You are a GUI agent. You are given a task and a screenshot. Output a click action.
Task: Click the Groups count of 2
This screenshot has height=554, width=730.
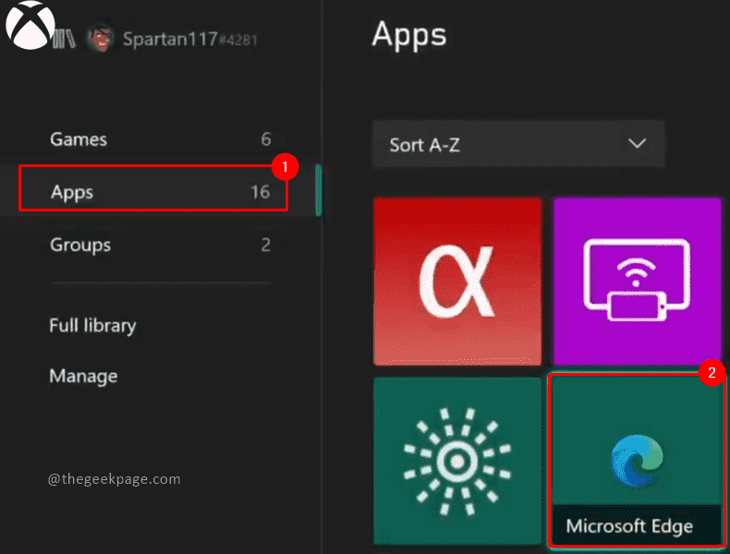[x=265, y=245]
